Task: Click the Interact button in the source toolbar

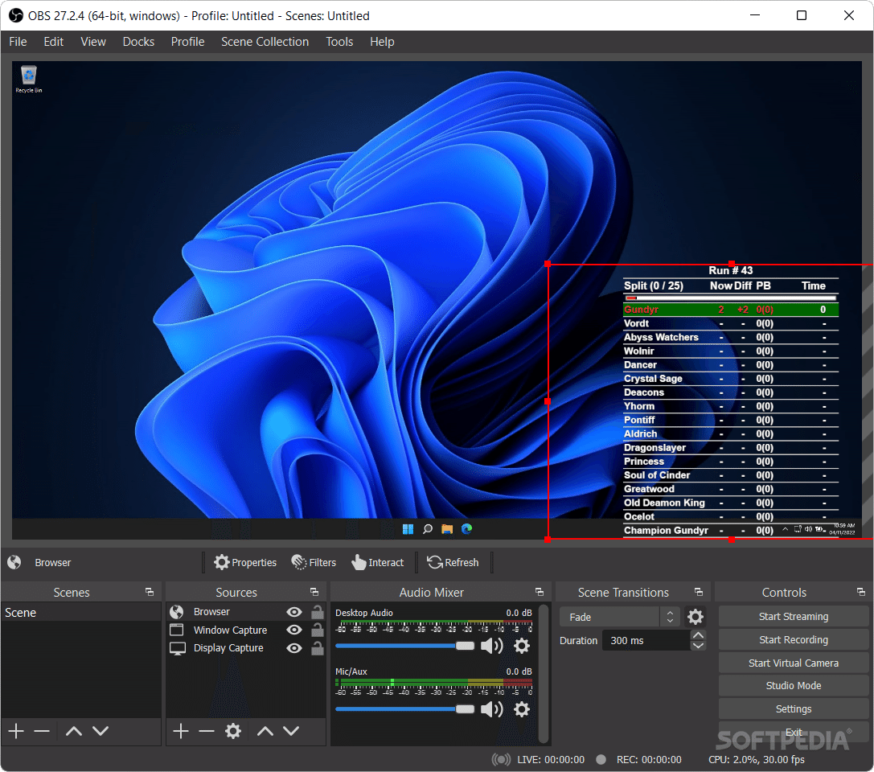Action: pyautogui.click(x=377, y=562)
